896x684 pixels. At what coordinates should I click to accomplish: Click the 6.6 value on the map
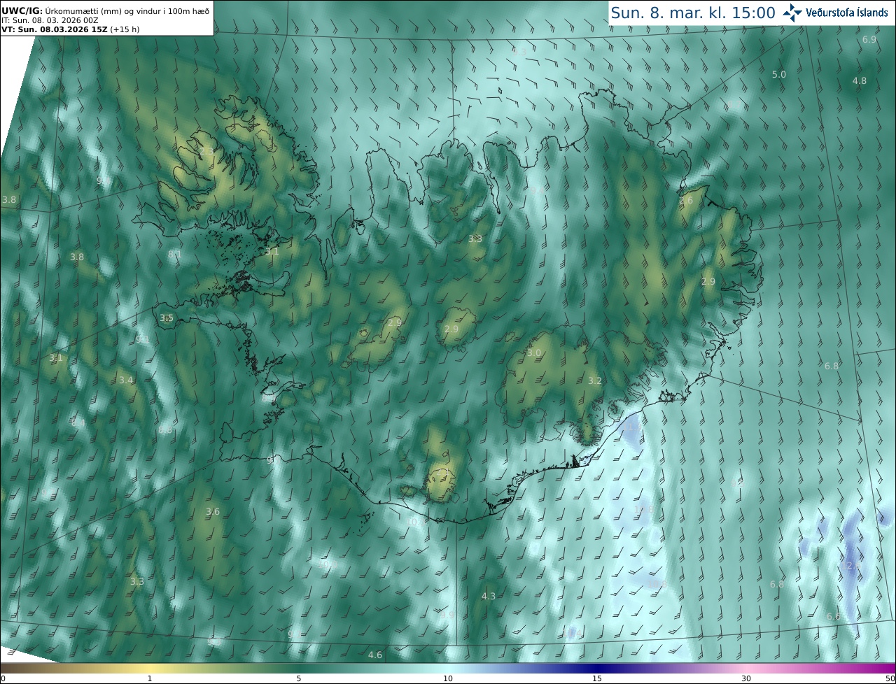[833, 617]
